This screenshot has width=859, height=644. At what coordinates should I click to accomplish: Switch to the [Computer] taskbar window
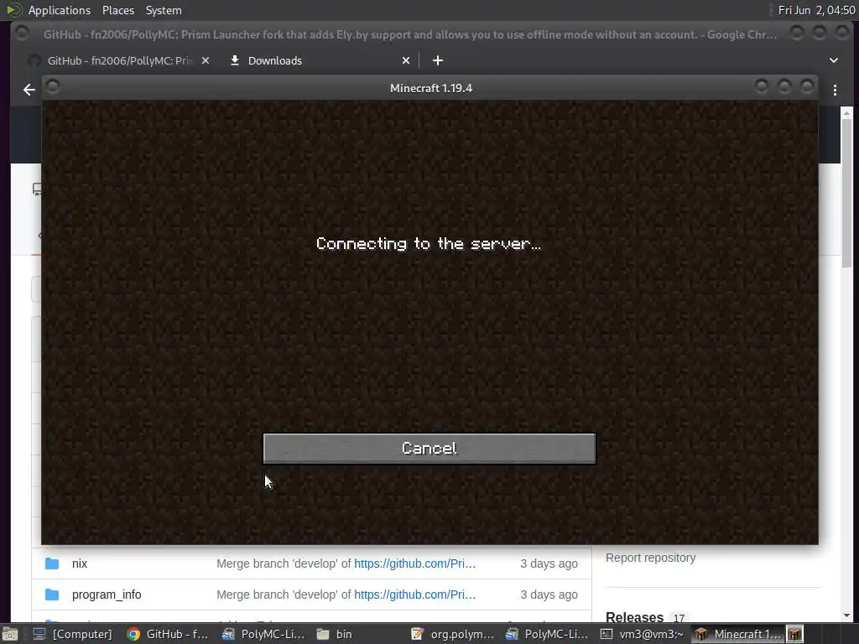72,634
